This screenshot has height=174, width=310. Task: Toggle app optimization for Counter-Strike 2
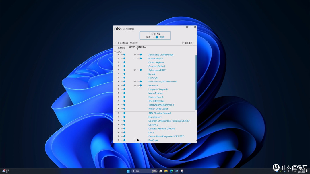tap(123, 66)
